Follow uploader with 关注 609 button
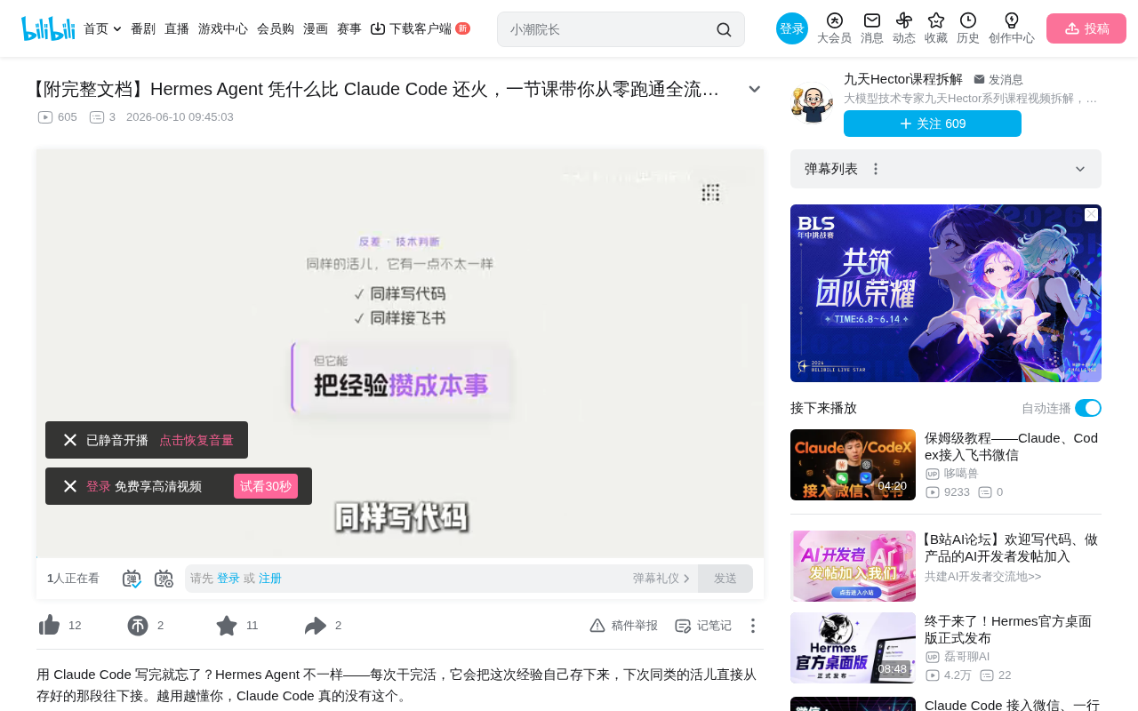This screenshot has height=711, width=1138. point(933,124)
